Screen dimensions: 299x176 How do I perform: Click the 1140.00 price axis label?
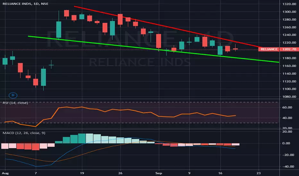pos(289,74)
